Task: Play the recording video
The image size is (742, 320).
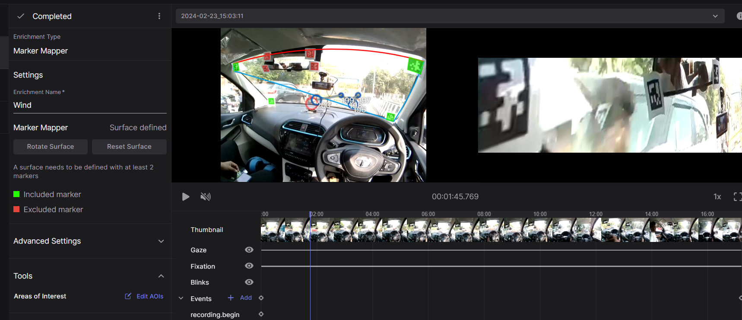Action: (186, 197)
